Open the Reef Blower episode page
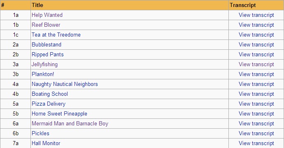 (x=46, y=25)
